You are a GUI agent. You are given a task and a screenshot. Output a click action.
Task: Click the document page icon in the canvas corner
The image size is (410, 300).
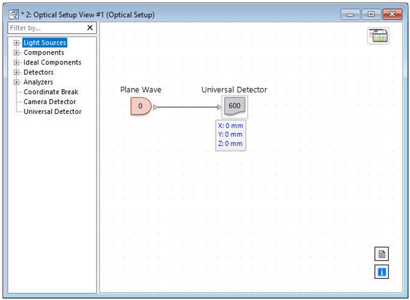(x=382, y=254)
